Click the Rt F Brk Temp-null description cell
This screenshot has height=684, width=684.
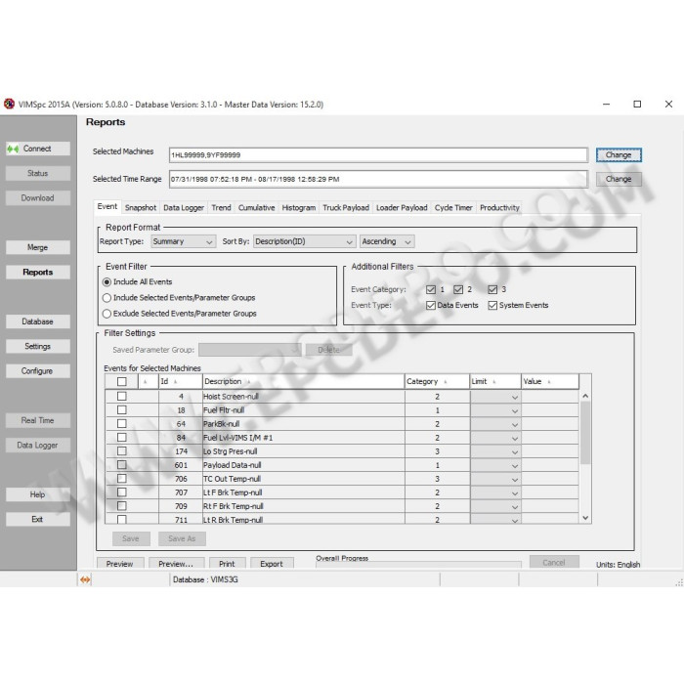pos(304,506)
